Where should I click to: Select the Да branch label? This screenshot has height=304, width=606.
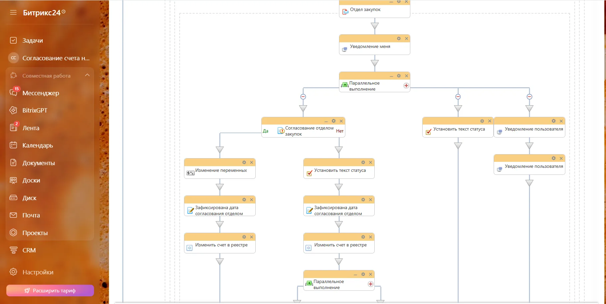tap(266, 131)
